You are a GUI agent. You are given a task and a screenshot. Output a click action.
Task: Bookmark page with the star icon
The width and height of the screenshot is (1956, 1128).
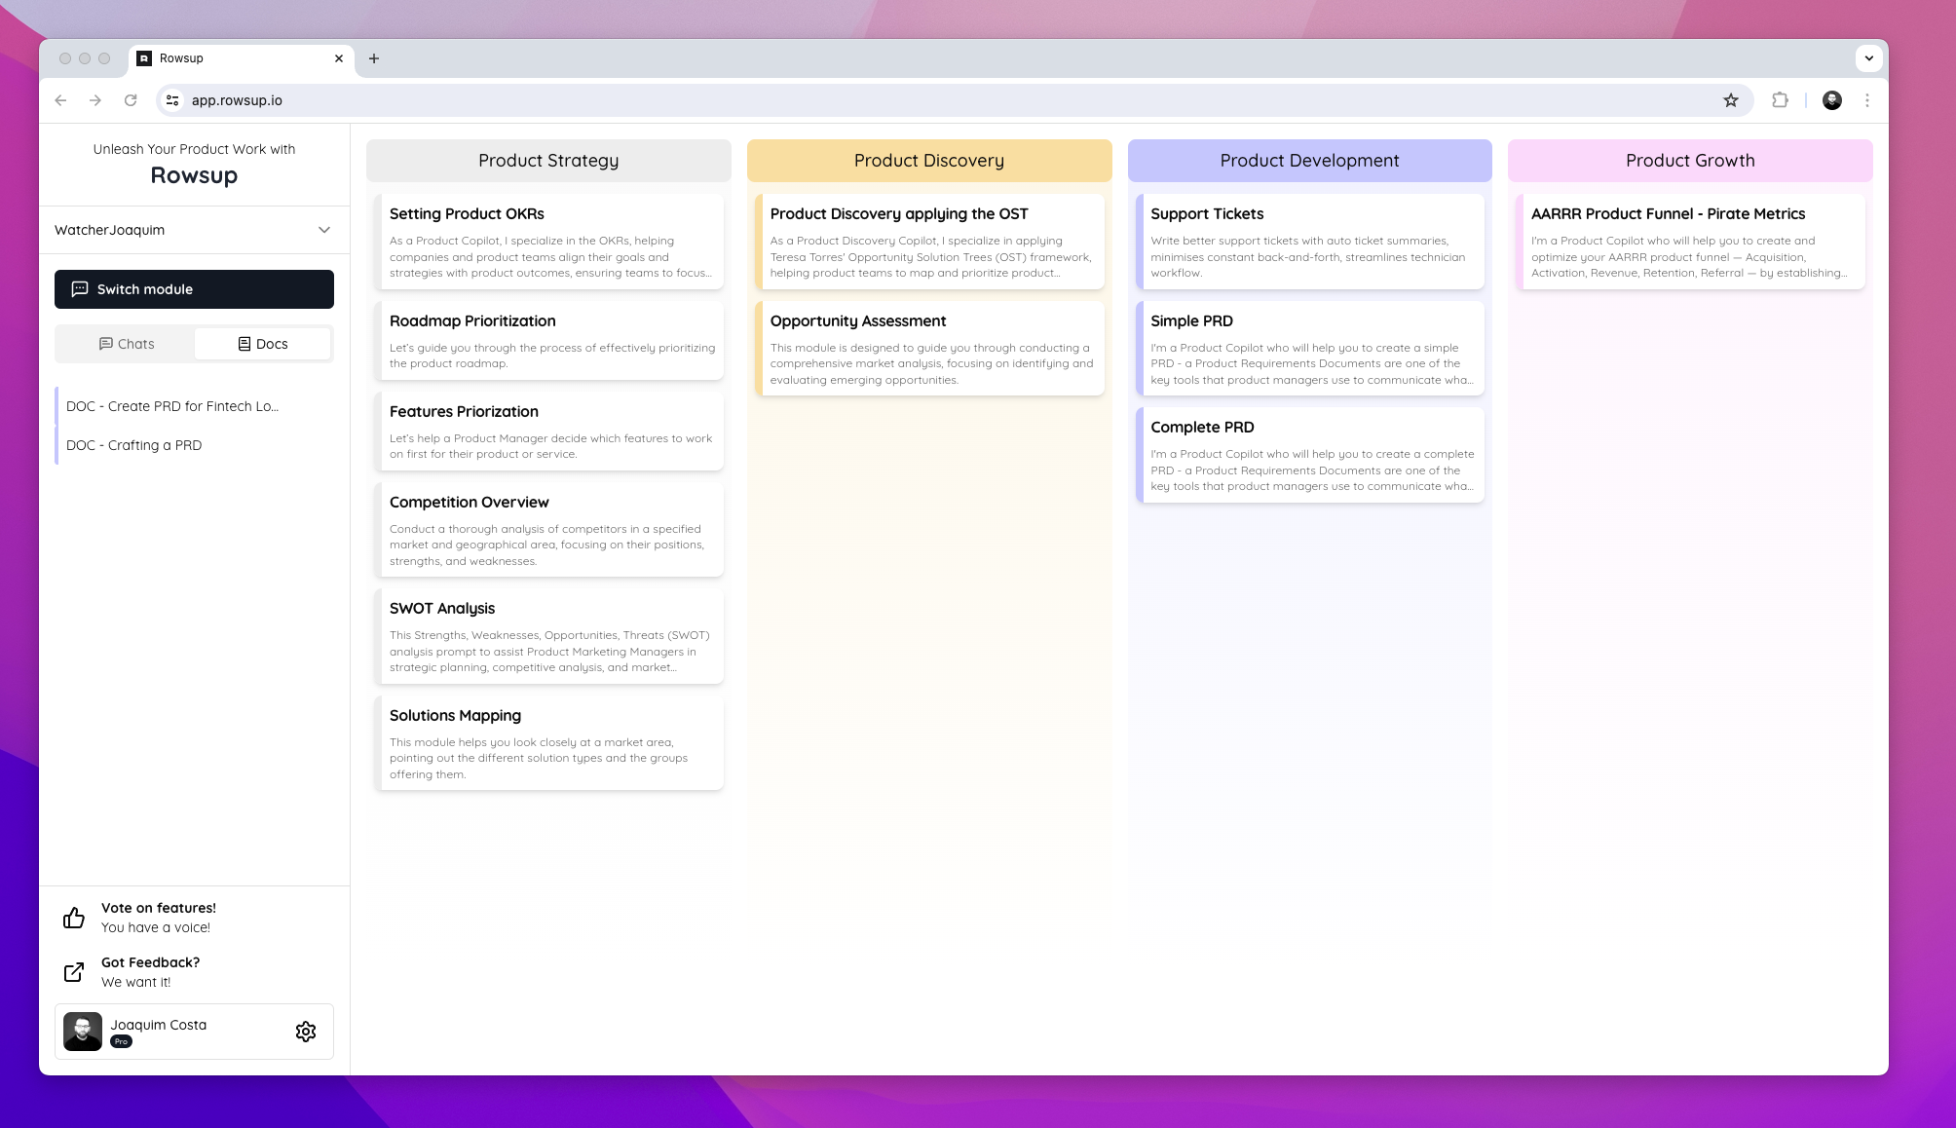1731,100
